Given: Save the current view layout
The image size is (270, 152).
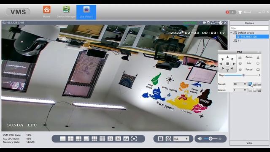Looking at the screenshot, I should [160, 139].
